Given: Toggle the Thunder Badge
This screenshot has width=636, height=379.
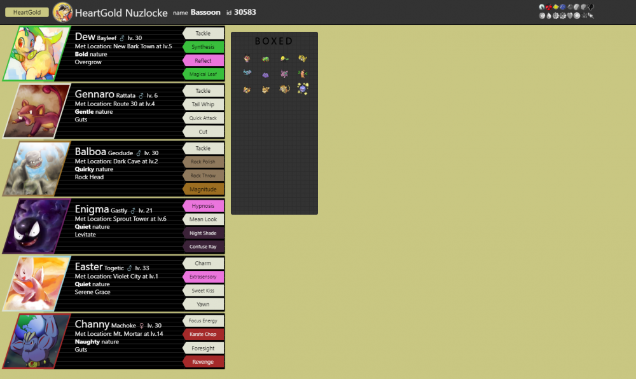Looking at the screenshot, I should pyautogui.click(x=556, y=15).
